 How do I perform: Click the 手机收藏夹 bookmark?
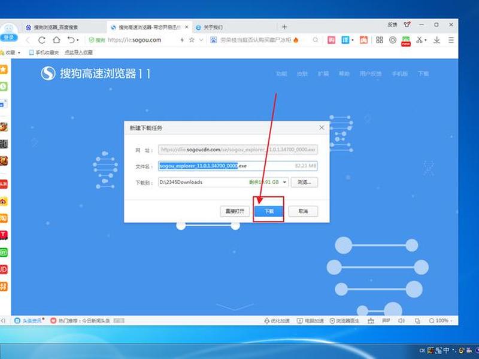tap(44, 53)
